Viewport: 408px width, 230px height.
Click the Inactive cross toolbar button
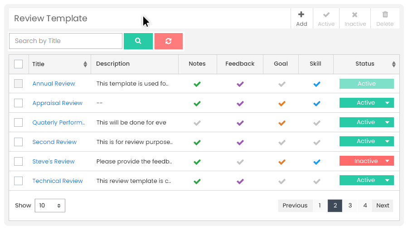[355, 19]
